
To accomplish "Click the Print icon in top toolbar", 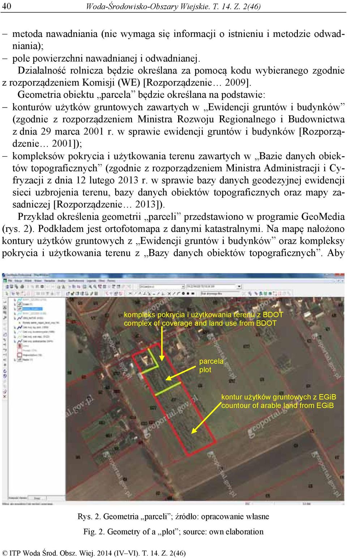I will coord(22,287).
